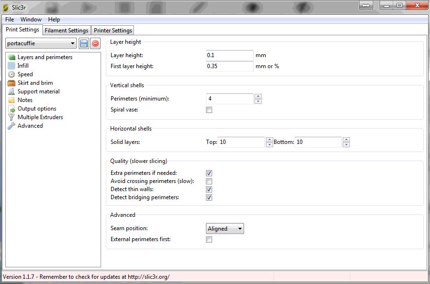
Task: Click the double-arrow button in the title bar
Action: click(366, 6)
